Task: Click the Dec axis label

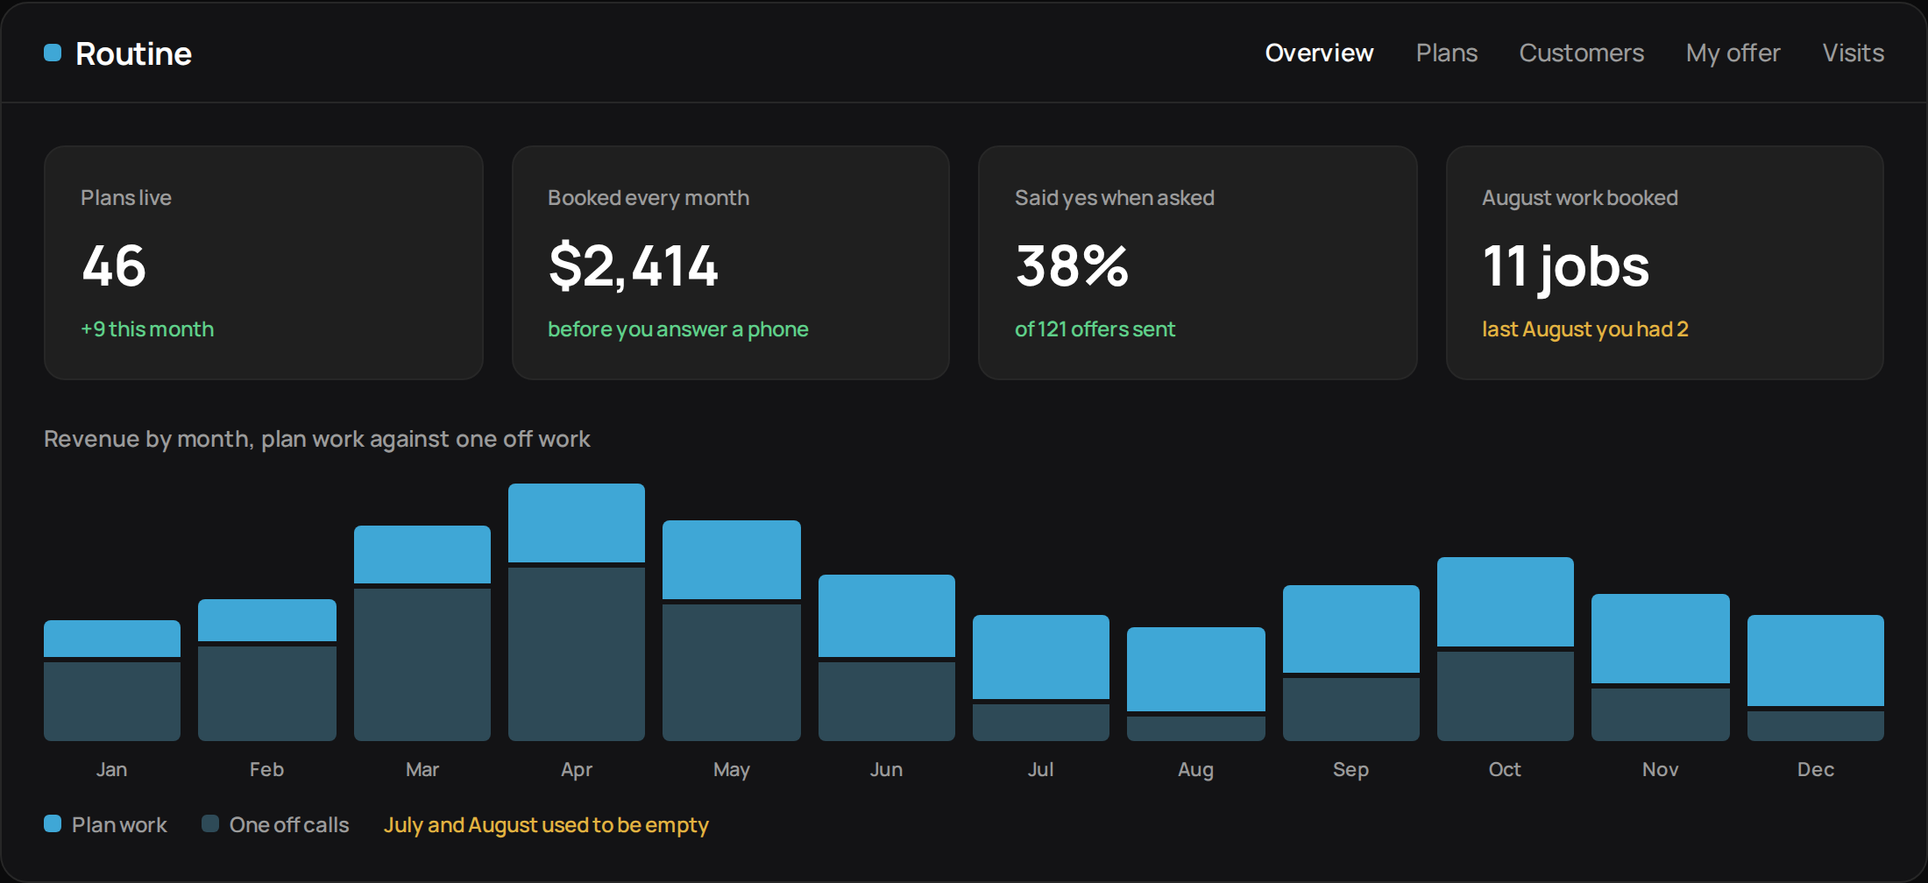Action: click(x=1816, y=769)
